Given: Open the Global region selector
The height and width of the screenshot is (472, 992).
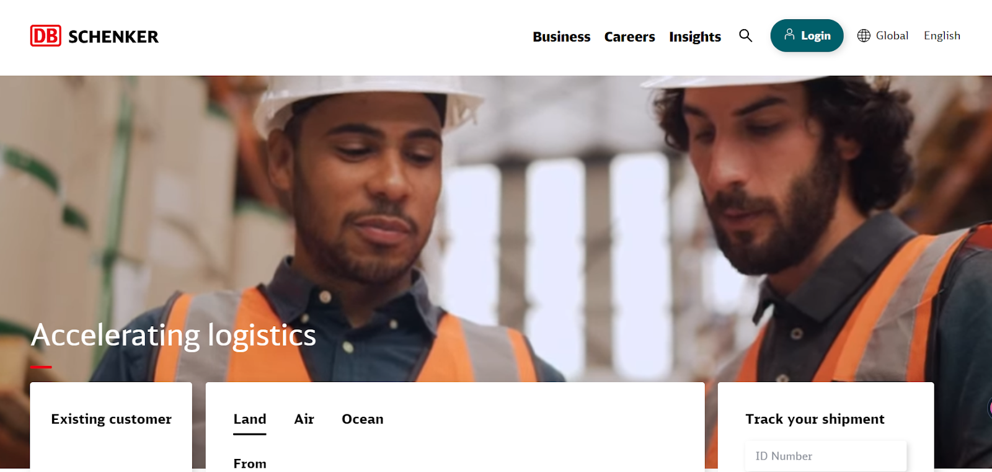Looking at the screenshot, I should click(x=883, y=35).
